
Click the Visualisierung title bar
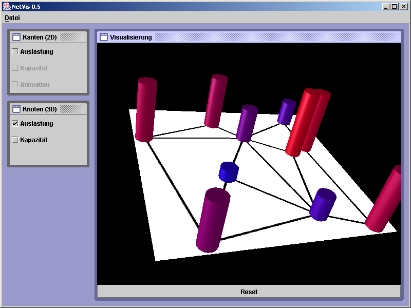249,37
